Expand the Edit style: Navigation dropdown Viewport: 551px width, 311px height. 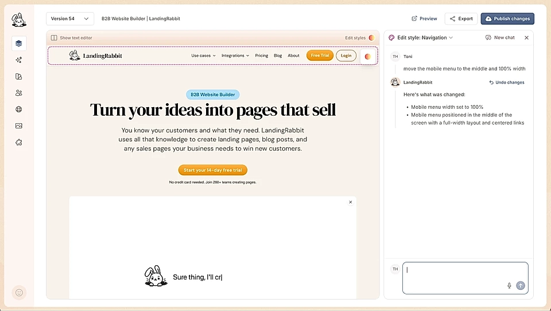pyautogui.click(x=425, y=38)
